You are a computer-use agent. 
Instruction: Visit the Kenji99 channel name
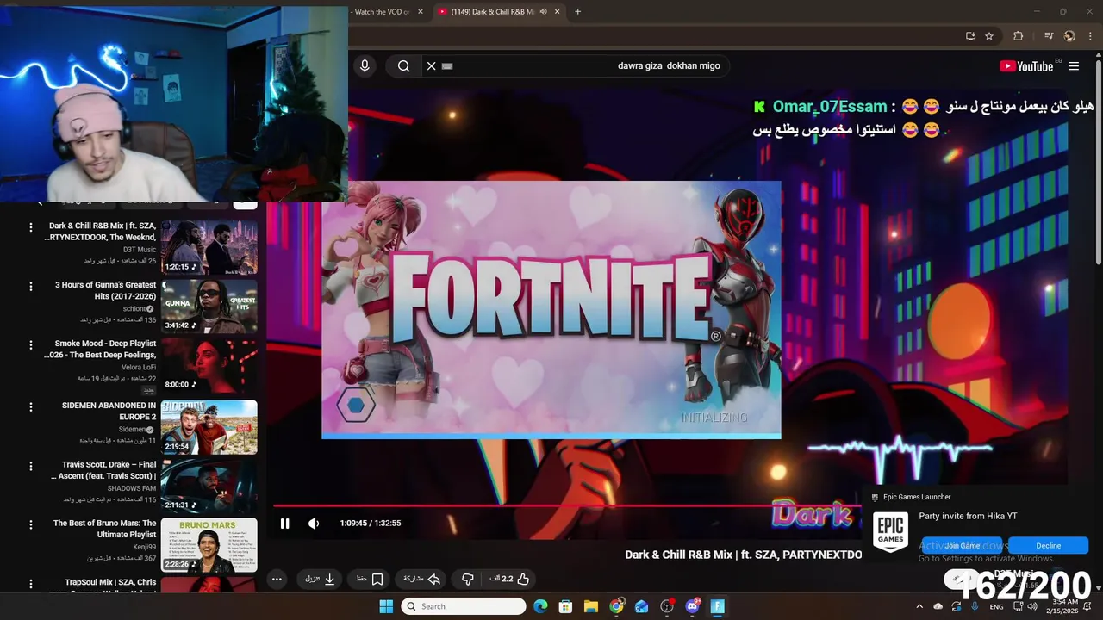145,547
